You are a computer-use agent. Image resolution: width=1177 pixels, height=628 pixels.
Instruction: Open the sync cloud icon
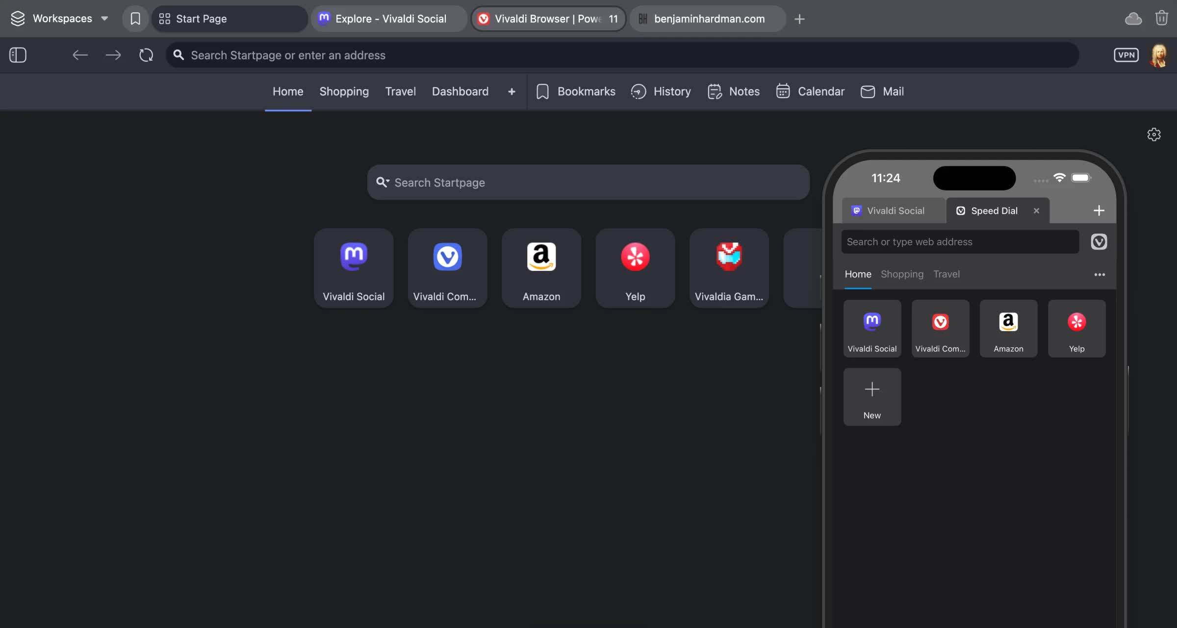pyautogui.click(x=1133, y=19)
